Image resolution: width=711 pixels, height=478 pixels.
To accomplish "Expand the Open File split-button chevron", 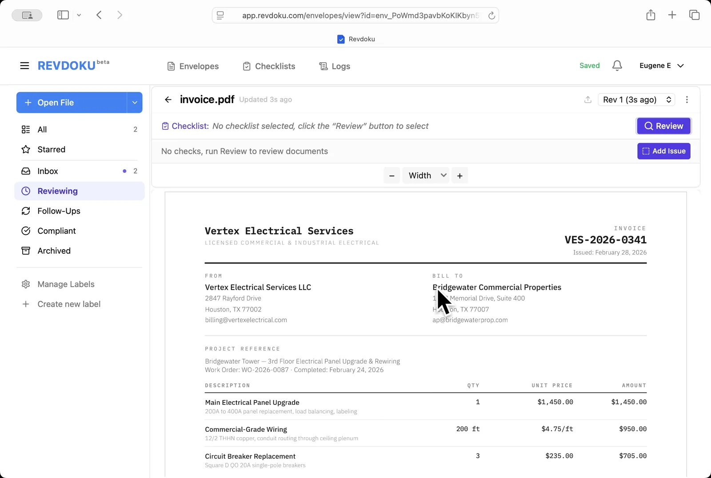I will (135, 103).
